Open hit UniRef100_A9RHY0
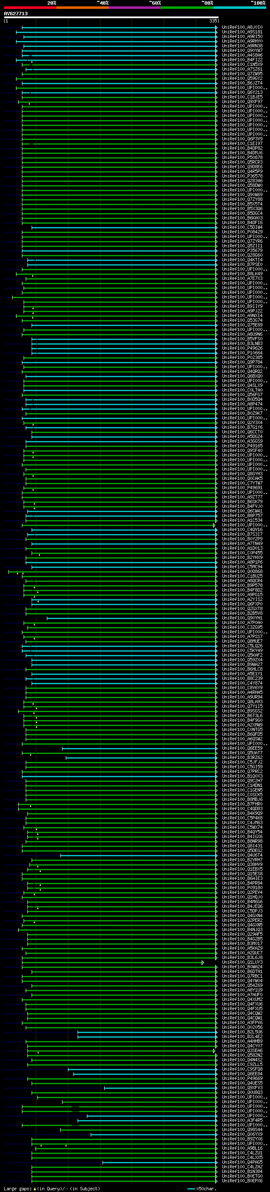270x1192 pixels. pyautogui.click(x=242, y=41)
